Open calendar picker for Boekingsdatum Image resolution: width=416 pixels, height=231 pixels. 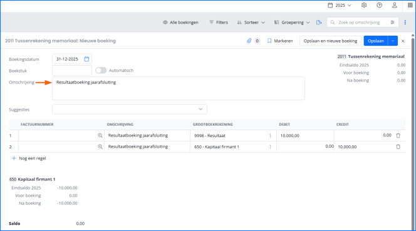[x=86, y=59]
